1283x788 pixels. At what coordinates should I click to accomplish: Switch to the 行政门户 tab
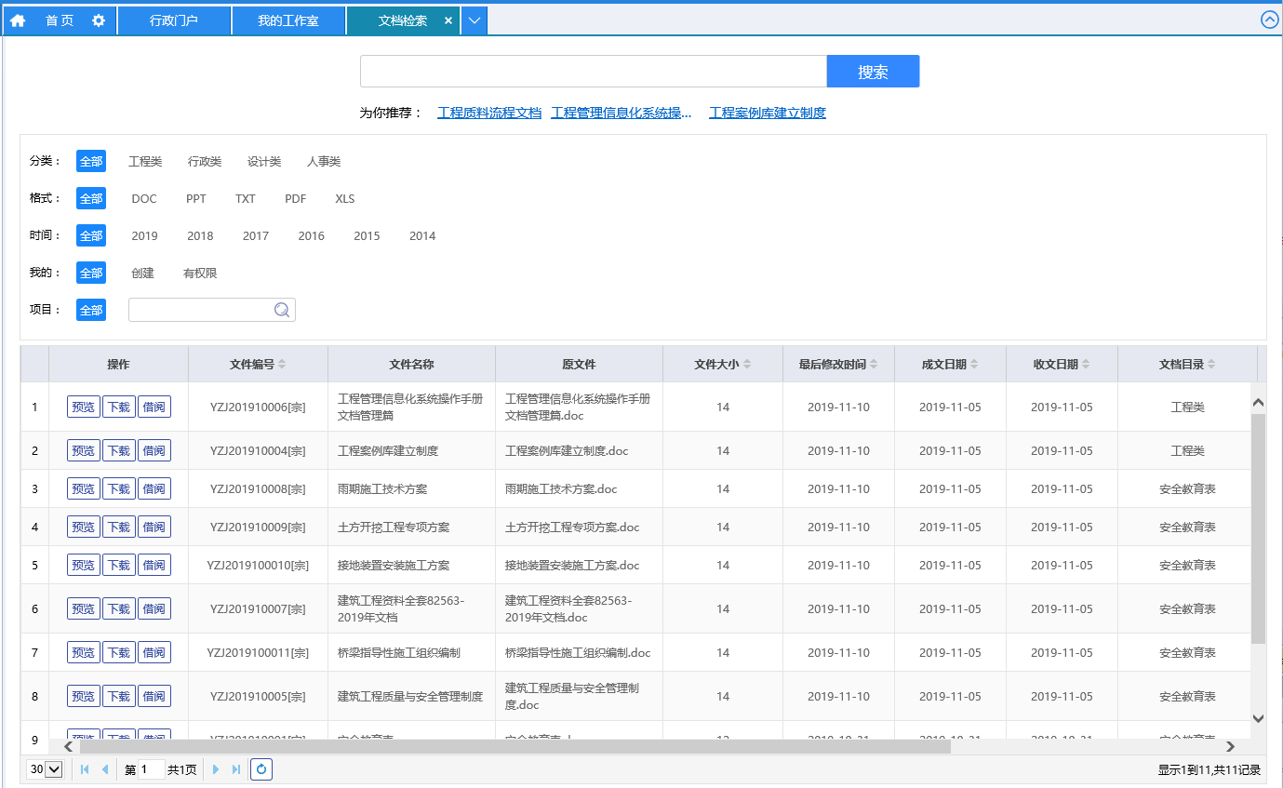coord(174,20)
